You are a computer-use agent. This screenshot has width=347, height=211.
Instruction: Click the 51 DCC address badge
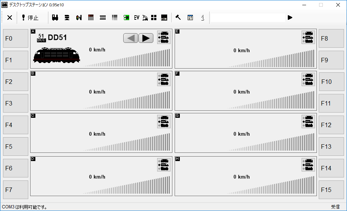41,38
